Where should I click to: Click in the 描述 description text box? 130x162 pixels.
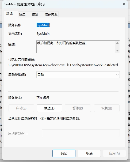pos(76,47)
